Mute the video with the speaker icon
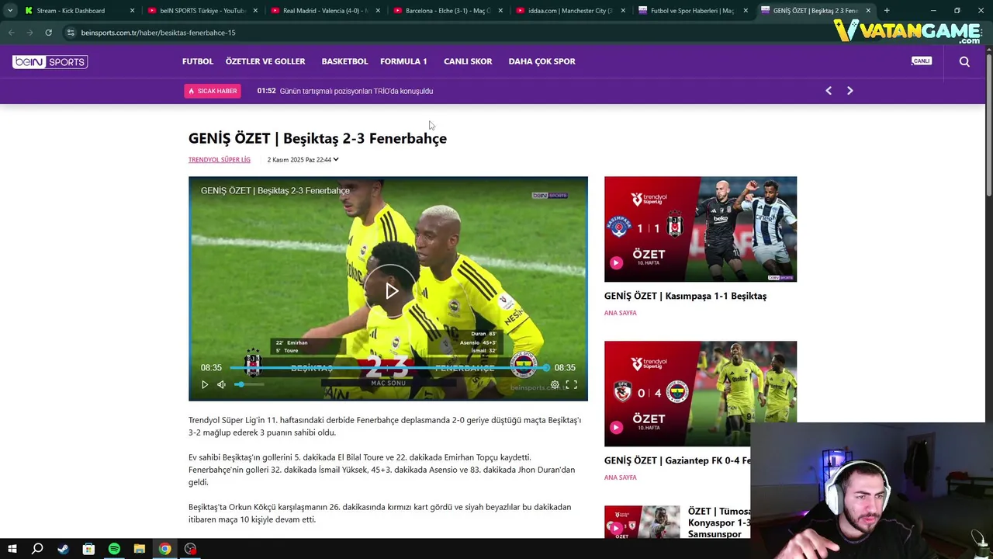 coord(221,384)
